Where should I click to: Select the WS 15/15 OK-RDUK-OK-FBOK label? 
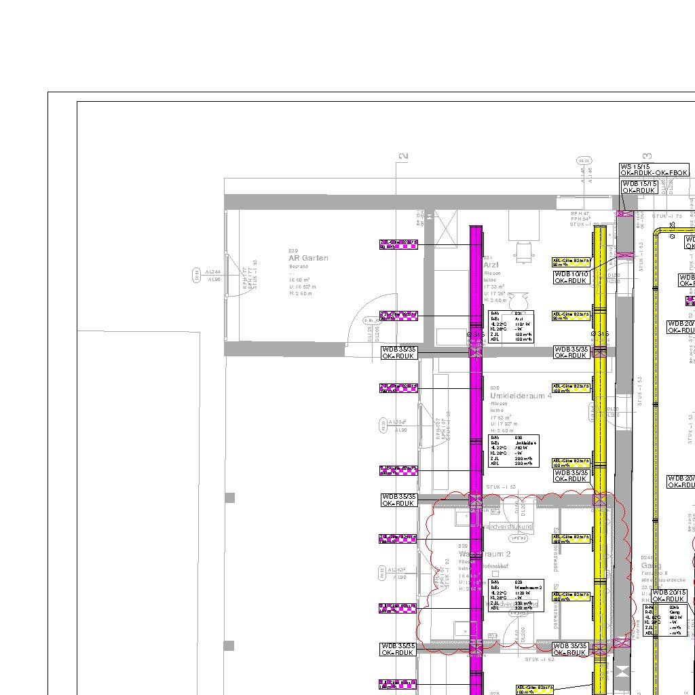654,170
